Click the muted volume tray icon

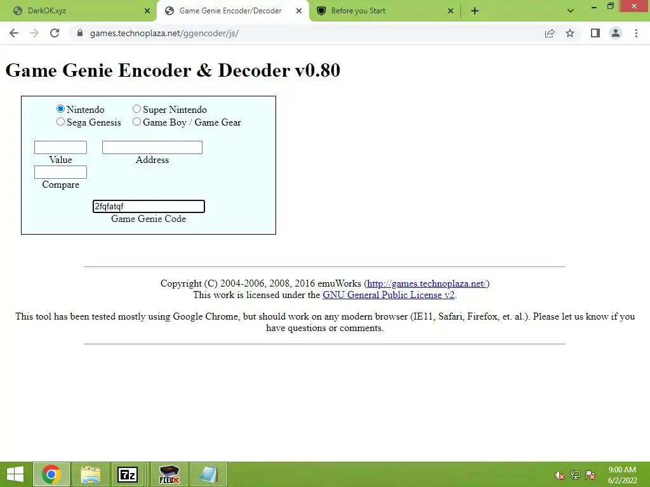(x=560, y=475)
